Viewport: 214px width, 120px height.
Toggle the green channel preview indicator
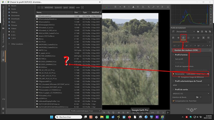[x=107, y=7]
